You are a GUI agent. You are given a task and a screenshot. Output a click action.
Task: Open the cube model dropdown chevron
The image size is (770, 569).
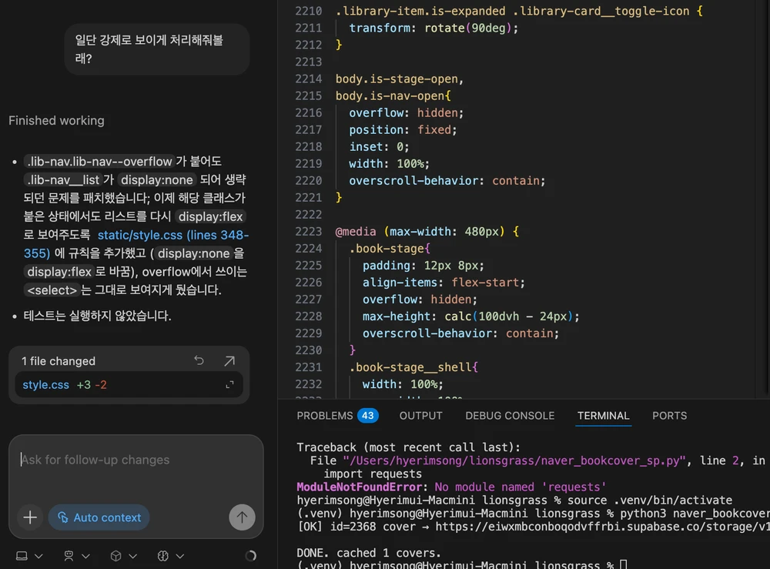pyautogui.click(x=132, y=556)
